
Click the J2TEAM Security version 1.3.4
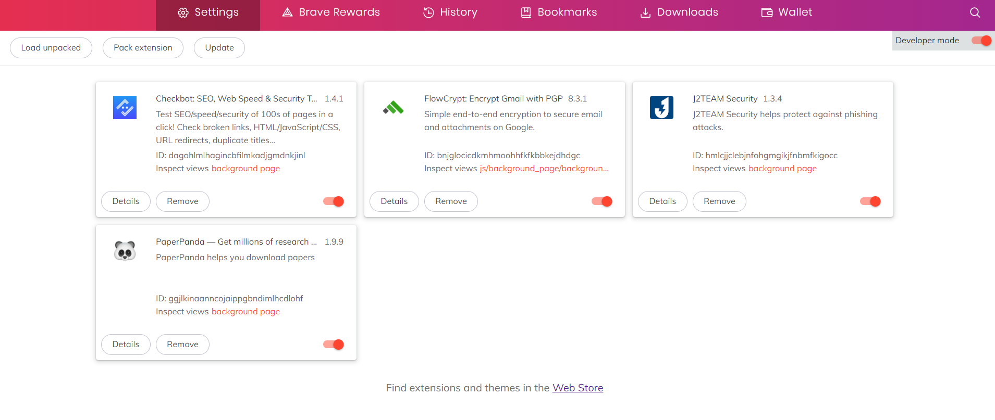[x=772, y=99]
